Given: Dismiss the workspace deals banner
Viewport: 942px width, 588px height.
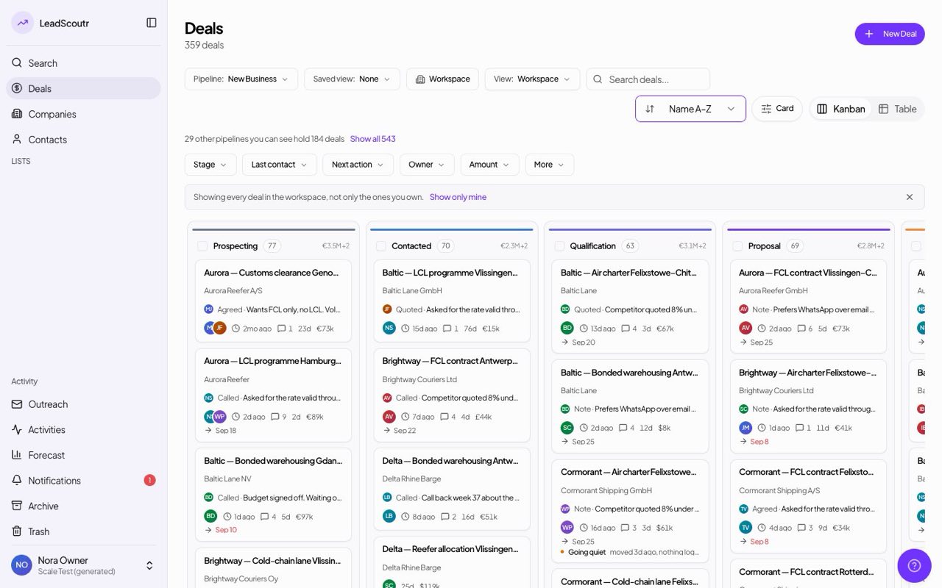Looking at the screenshot, I should tap(910, 197).
